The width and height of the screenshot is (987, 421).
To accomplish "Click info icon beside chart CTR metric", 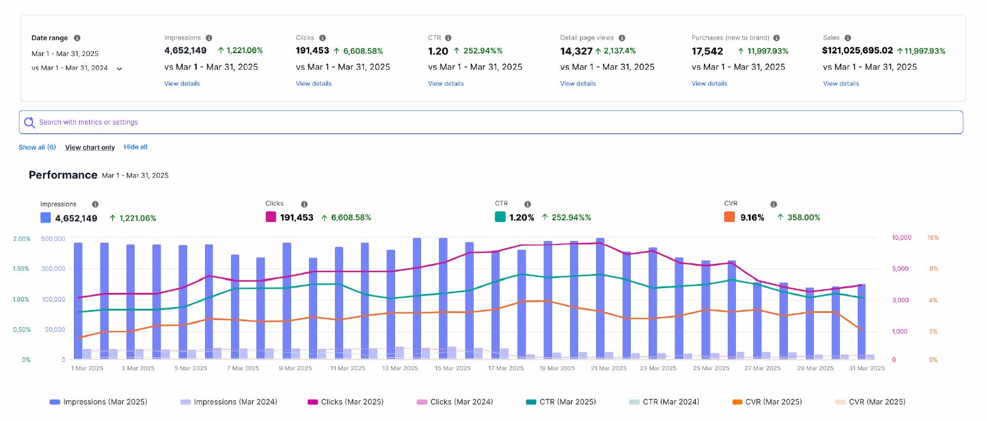I will pyautogui.click(x=527, y=204).
